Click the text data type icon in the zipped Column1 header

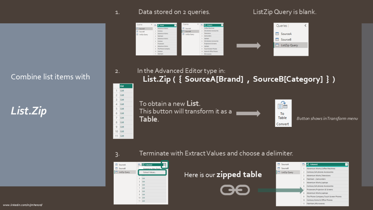click(309, 164)
